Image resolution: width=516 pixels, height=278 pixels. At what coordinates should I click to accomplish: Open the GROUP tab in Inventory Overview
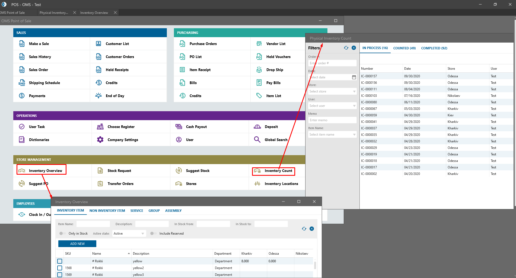[154, 210]
